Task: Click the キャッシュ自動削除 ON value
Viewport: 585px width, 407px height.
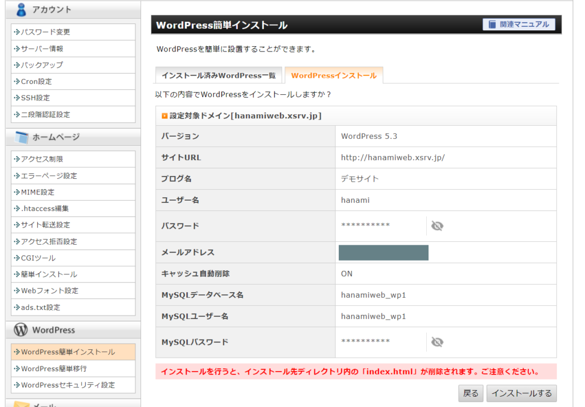Action: [x=347, y=274]
